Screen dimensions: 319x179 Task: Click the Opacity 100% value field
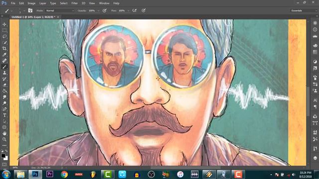[x=92, y=10]
